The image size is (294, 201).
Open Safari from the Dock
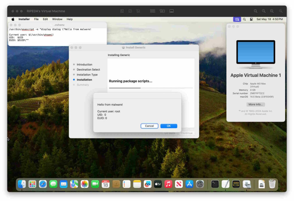pos(43,184)
